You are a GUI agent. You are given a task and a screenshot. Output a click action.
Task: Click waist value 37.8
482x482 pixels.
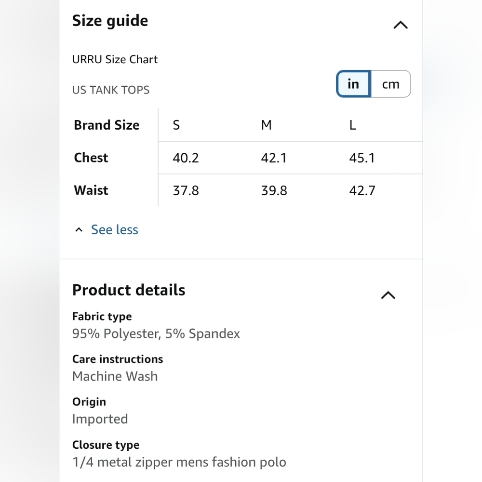click(186, 190)
